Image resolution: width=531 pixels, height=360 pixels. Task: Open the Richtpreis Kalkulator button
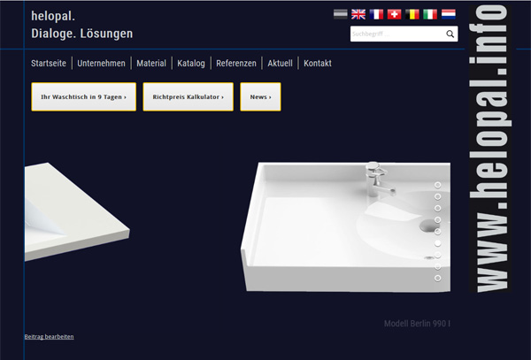[188, 96]
